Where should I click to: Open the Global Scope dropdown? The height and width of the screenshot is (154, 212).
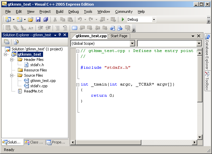coord(132,43)
